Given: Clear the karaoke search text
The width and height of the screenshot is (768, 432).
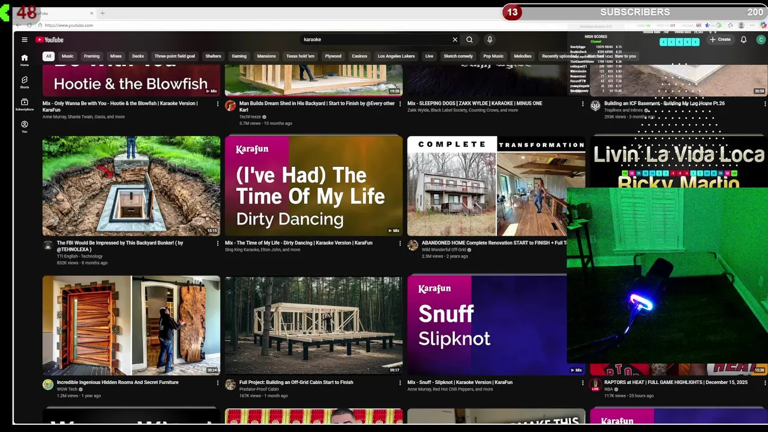Looking at the screenshot, I should 455,40.
